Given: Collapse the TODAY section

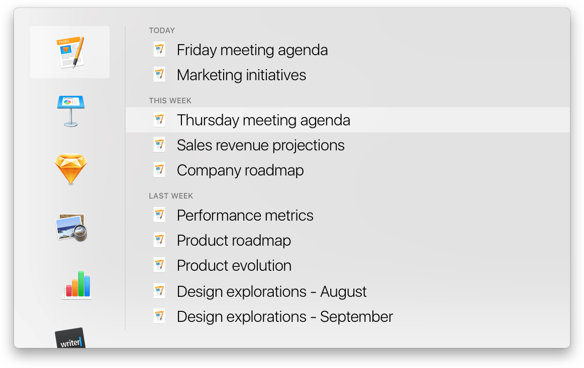Looking at the screenshot, I should click(162, 31).
